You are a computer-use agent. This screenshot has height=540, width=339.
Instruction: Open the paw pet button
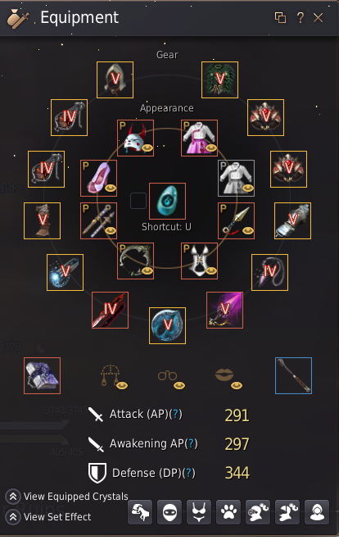[x=228, y=512]
